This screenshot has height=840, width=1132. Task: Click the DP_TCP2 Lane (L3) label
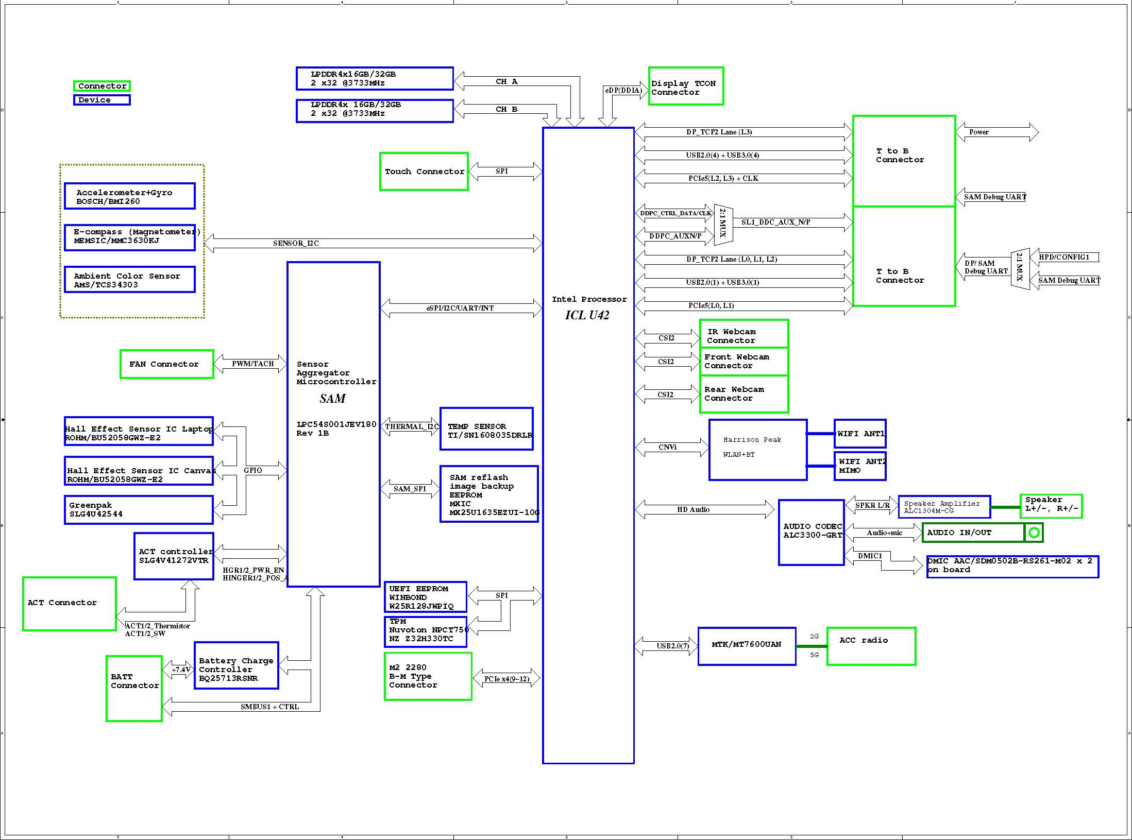tap(719, 132)
